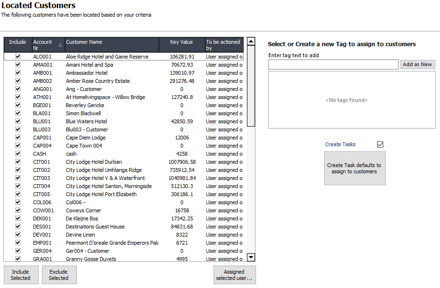This screenshot has height=288, width=440.
Task: Uncheck Include for Aloe Ridge Hotel
Action: (x=18, y=57)
